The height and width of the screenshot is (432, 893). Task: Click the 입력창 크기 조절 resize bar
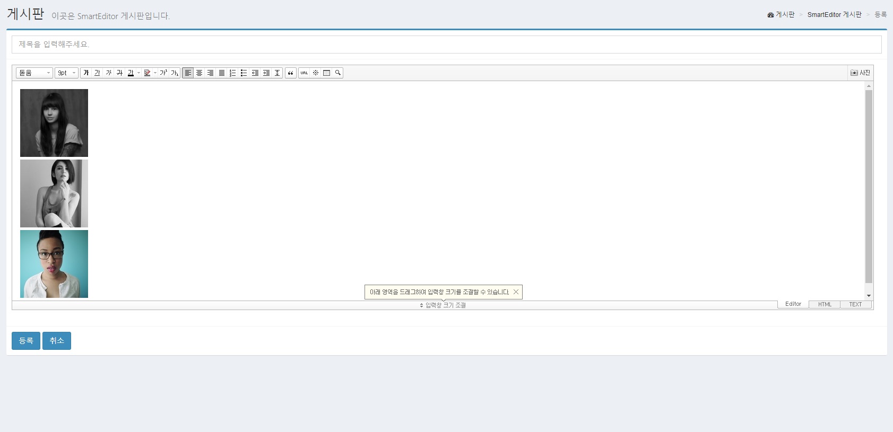tap(443, 305)
